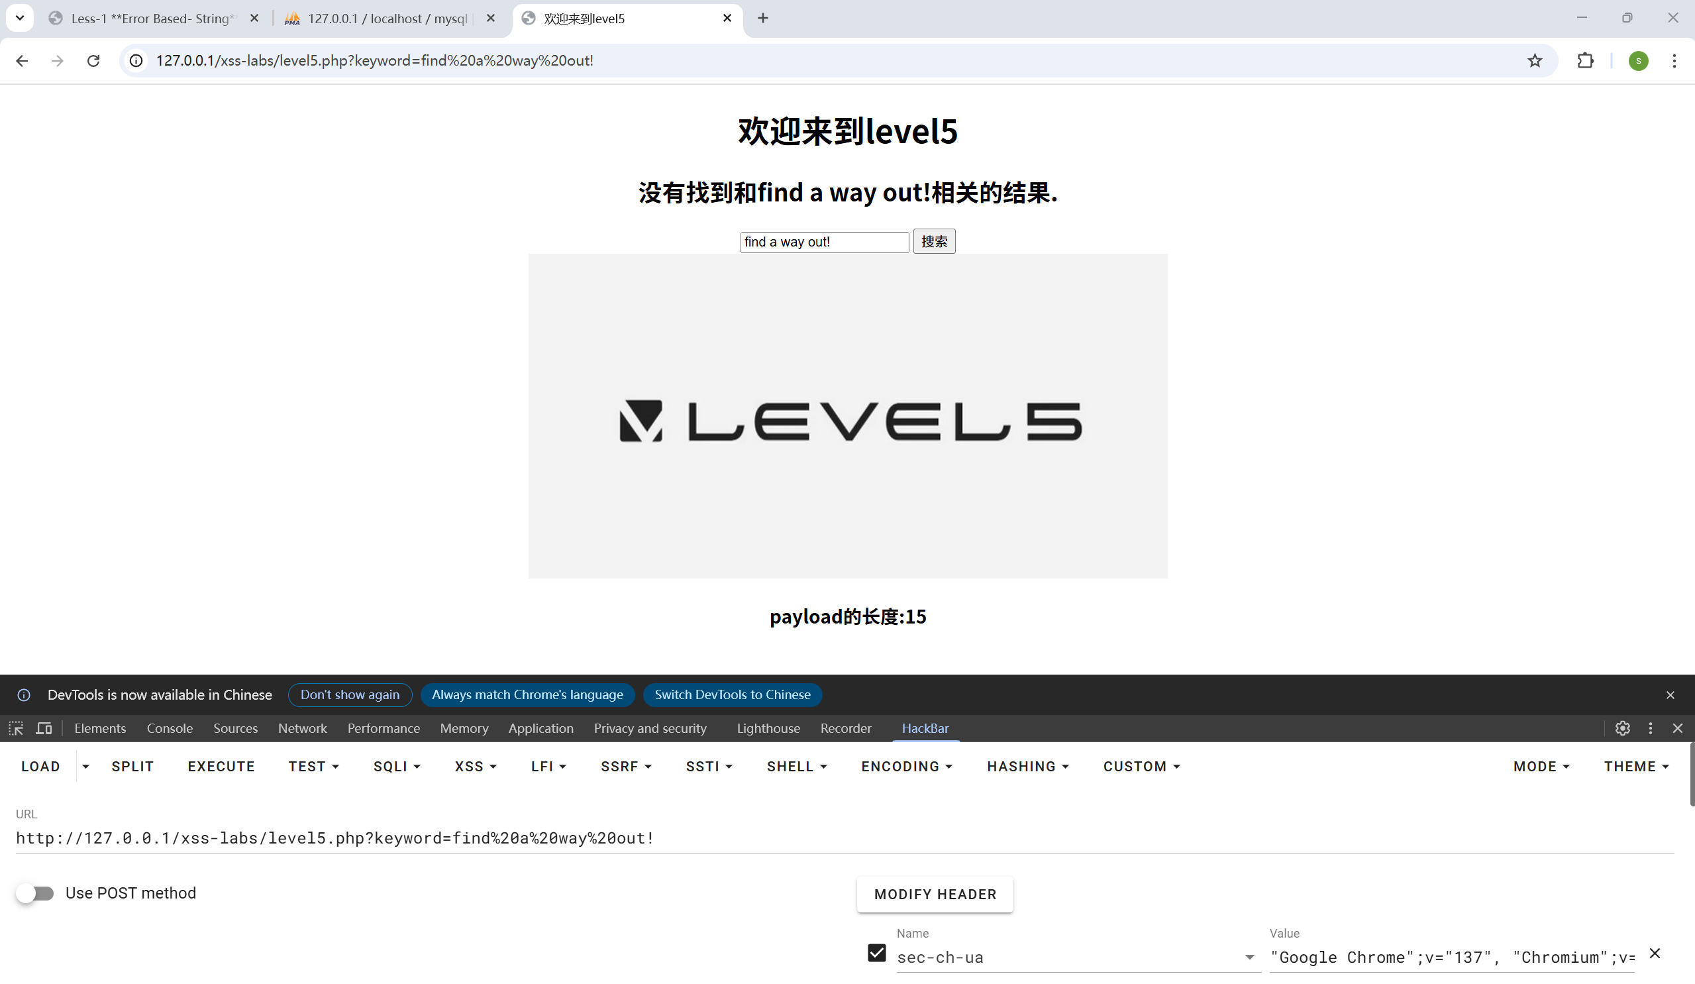The width and height of the screenshot is (1695, 984).
Task: Open the Chrome profile avatar
Action: pos(1639,60)
